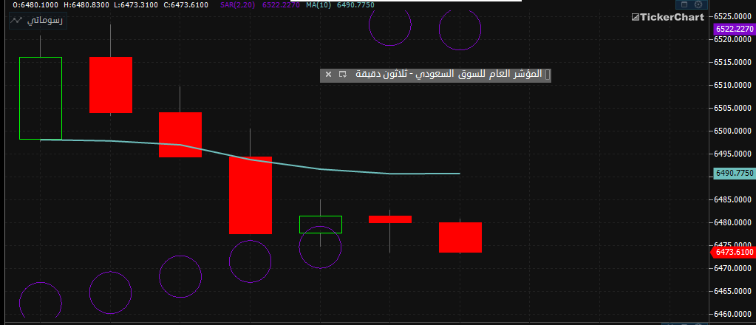Click the high price H:6480.8300
This screenshot has width=756, height=325.
(86, 5)
